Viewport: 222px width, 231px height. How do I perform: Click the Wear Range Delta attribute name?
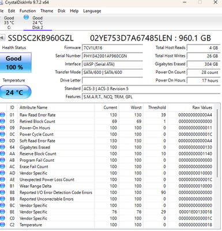[x=36, y=186]
